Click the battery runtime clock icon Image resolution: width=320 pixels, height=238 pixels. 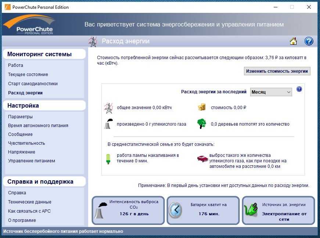pyautogui.click(x=175, y=210)
